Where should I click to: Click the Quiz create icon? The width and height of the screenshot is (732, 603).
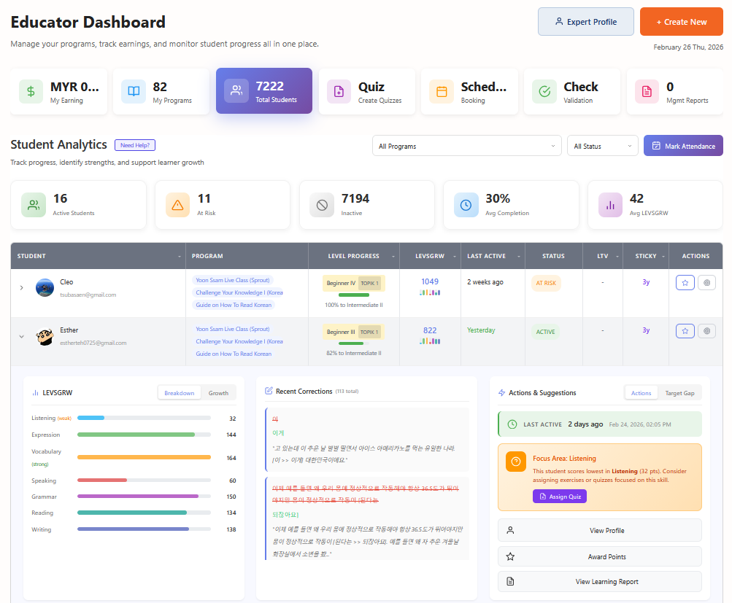tap(339, 92)
